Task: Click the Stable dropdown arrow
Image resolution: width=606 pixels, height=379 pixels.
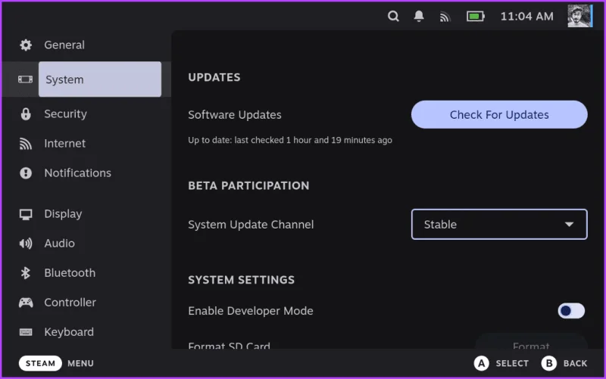Action: pos(569,224)
